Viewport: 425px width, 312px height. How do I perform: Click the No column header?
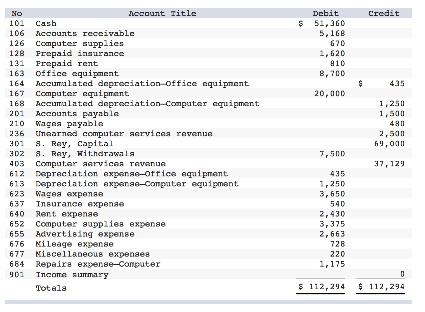tap(17, 13)
